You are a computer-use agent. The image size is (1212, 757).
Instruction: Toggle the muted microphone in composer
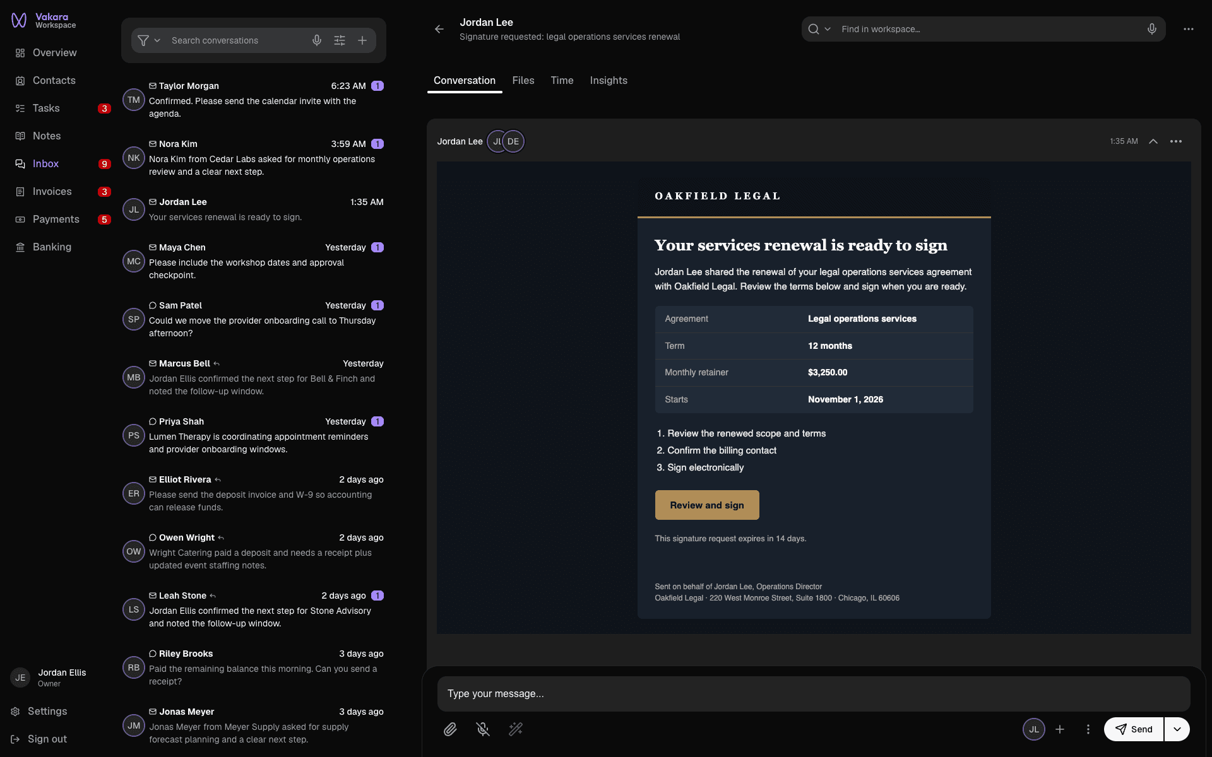pyautogui.click(x=483, y=729)
